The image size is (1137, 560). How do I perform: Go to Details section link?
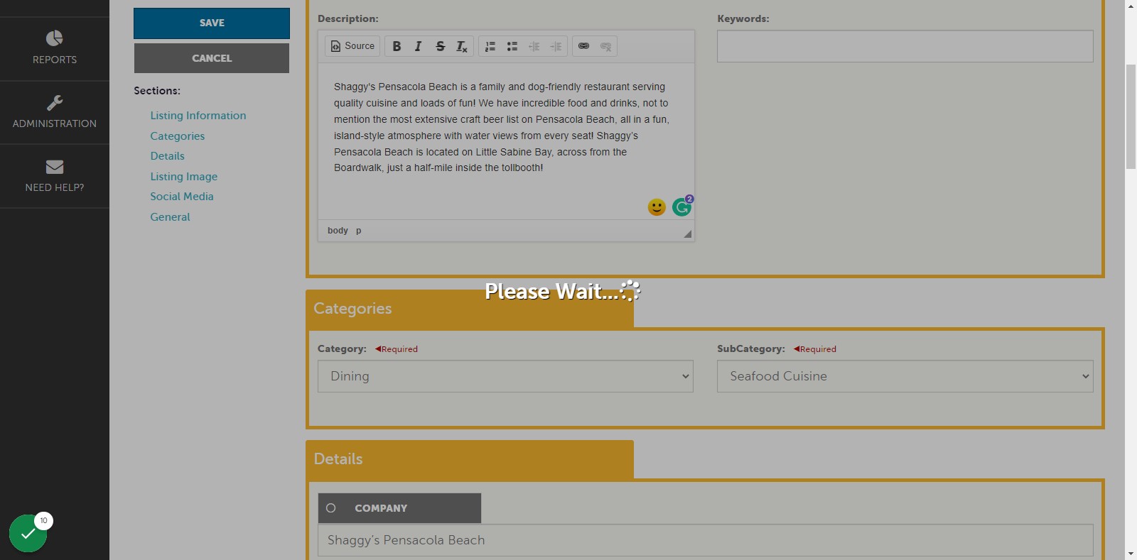[x=167, y=156]
